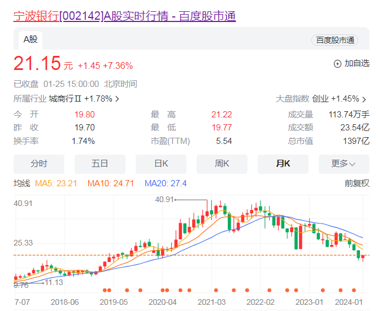Click the 昨收 value 19.70
This screenshot has height=311, width=378.
pos(84,128)
